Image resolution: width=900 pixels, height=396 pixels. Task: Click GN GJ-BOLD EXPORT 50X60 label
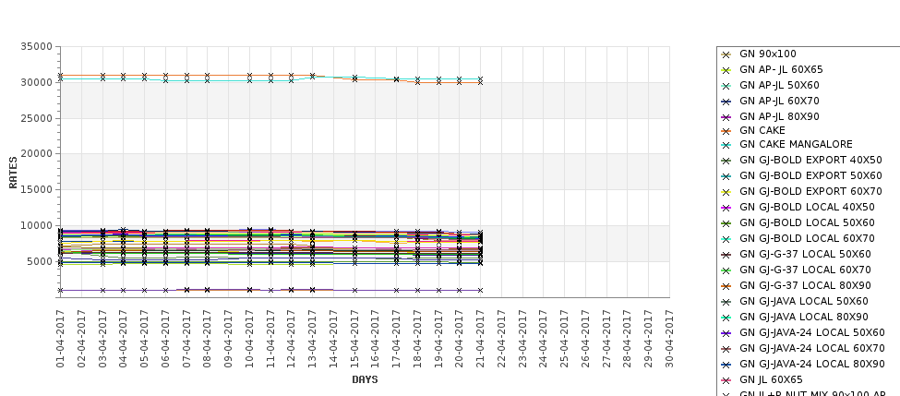tap(810, 175)
